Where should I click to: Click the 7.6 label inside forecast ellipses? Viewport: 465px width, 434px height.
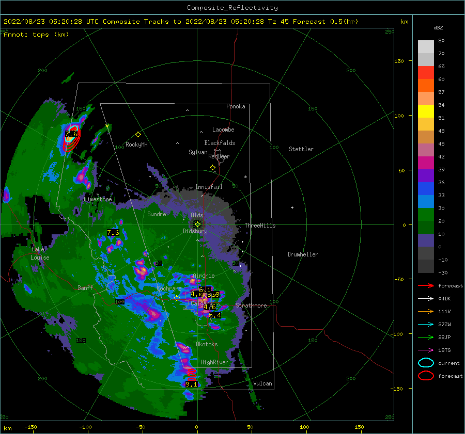(71, 134)
